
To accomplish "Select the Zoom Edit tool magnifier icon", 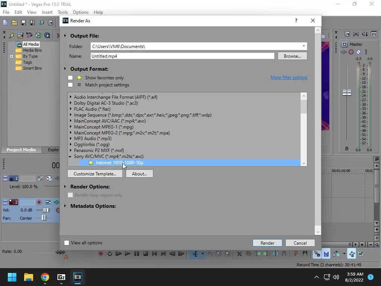I will [227, 254].
